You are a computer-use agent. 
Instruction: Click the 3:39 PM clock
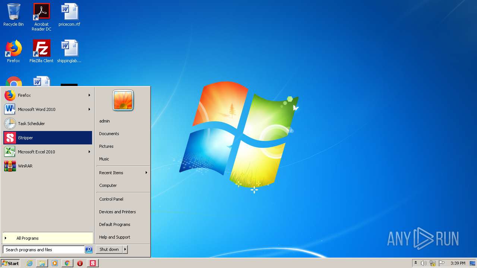pos(458,263)
